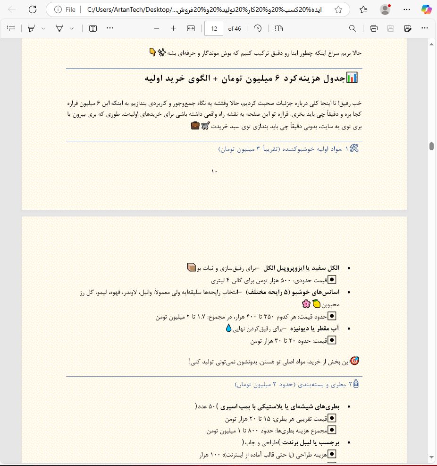
Task: Zoom out of the PDF
Action: [x=156, y=28]
